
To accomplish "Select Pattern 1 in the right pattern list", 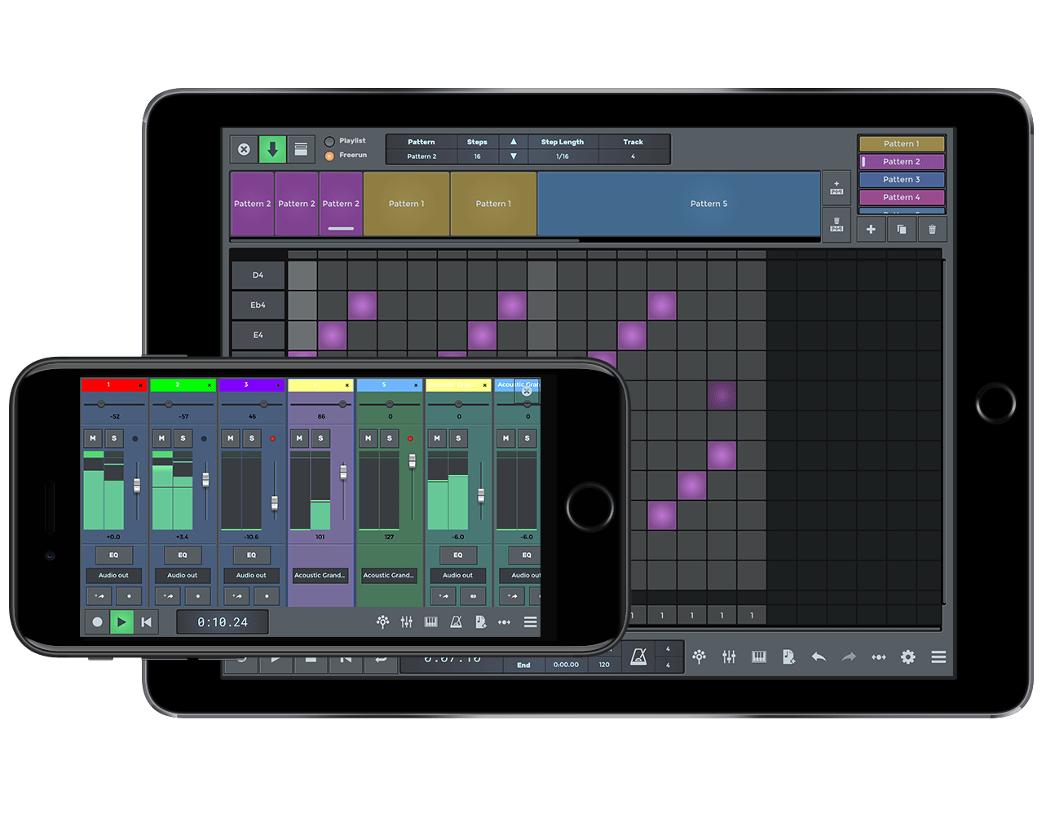I will click(x=902, y=144).
